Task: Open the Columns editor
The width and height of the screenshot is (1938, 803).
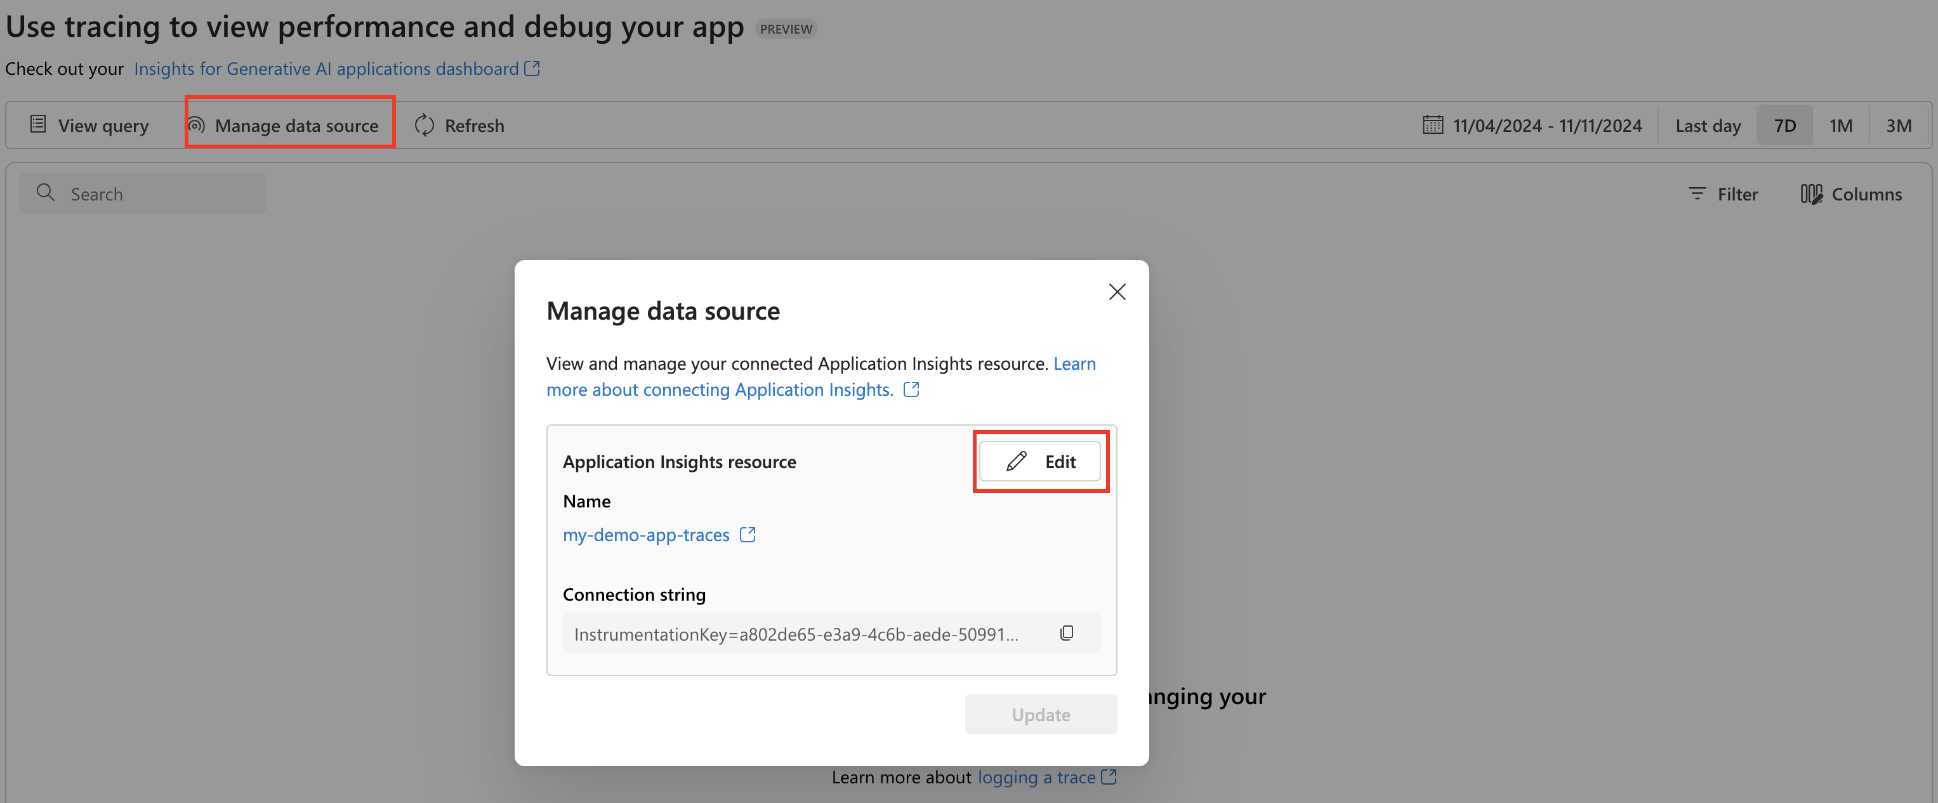Action: (x=1852, y=194)
